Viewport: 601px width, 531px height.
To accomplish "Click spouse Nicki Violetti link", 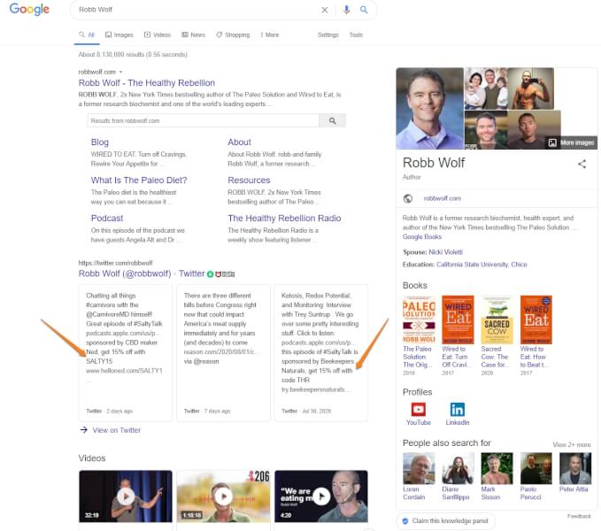I will click(445, 252).
